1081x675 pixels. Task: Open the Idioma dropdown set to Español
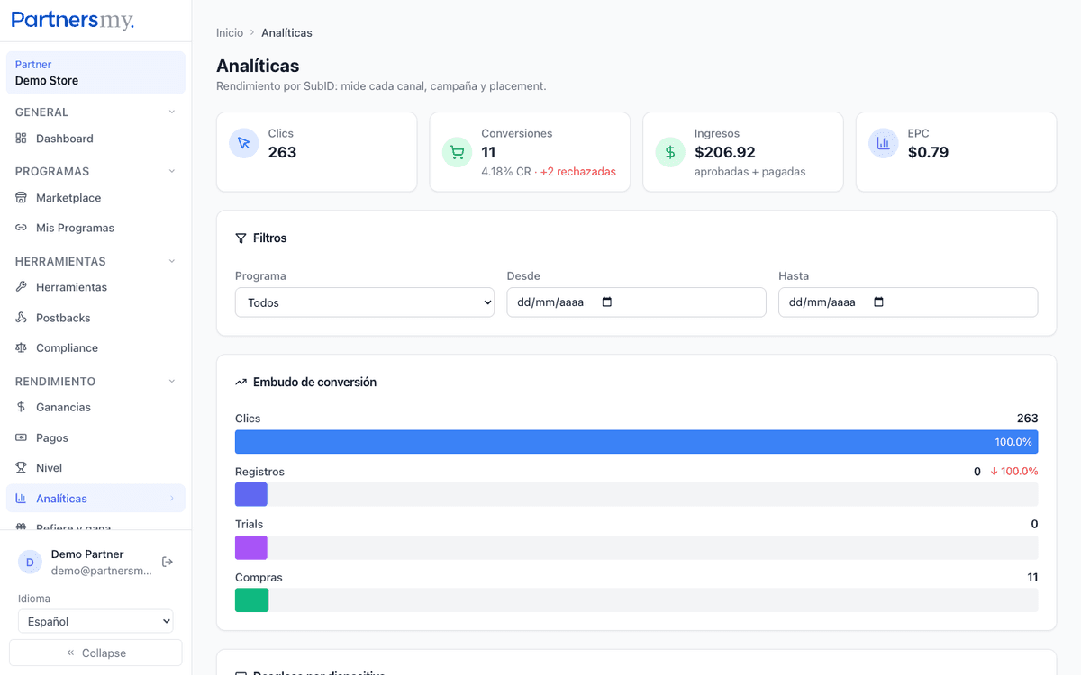coord(95,621)
